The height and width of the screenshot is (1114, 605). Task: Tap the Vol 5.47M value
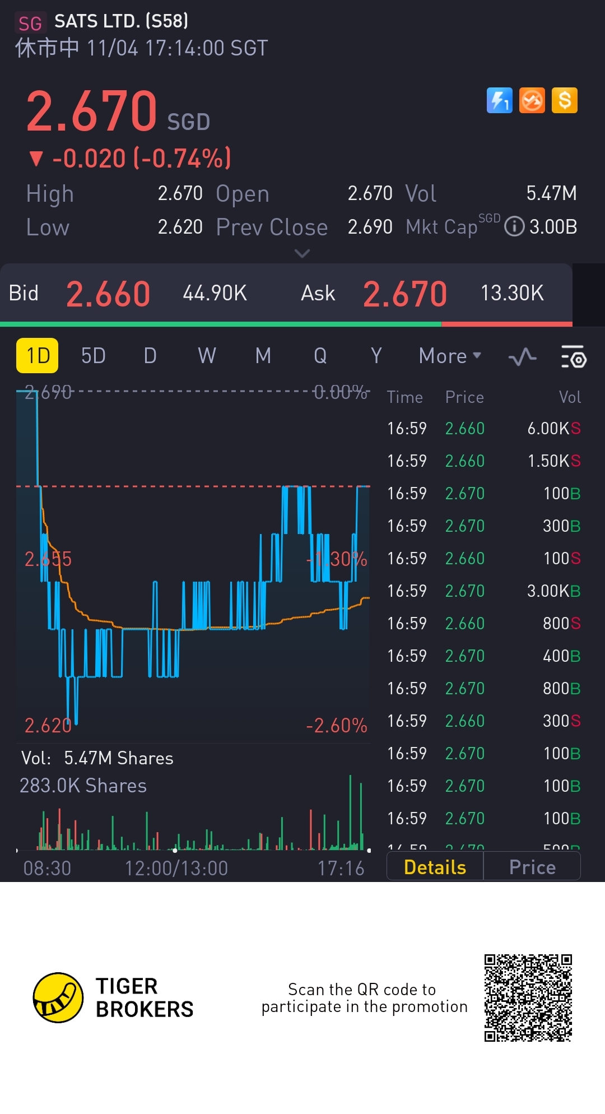coord(551,193)
